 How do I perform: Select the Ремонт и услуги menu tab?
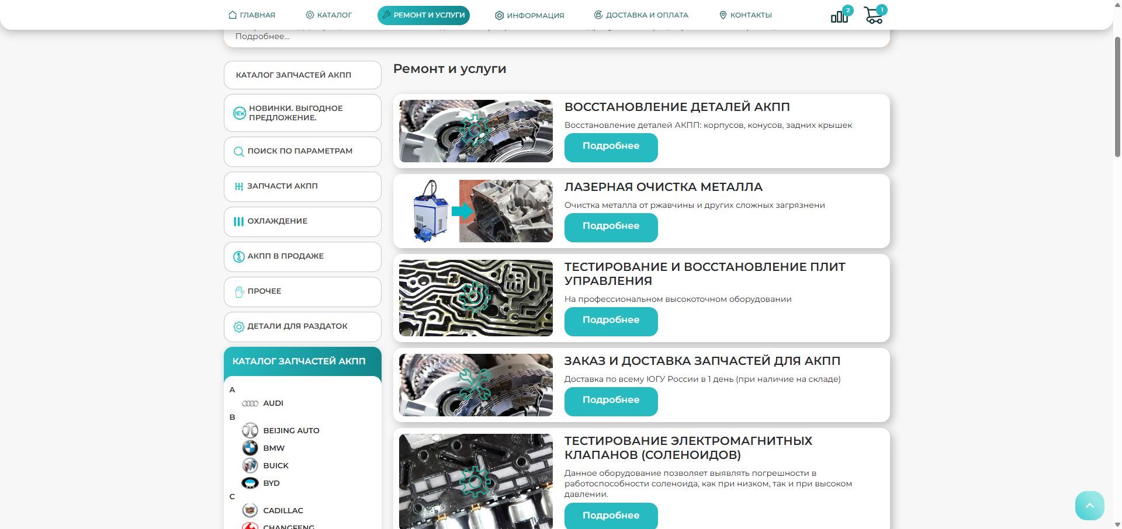424,15
